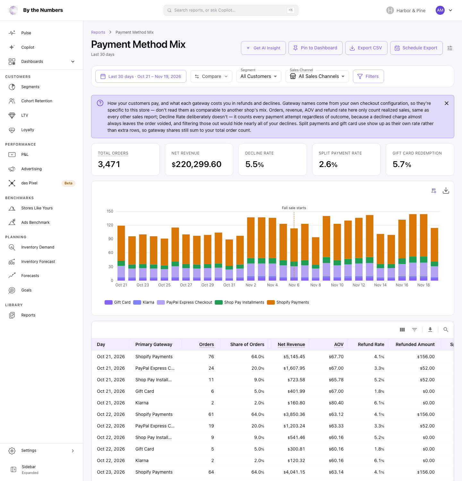Screen dimensions: 462x481
Task: Open the P&L money icon
Action: tap(12, 155)
